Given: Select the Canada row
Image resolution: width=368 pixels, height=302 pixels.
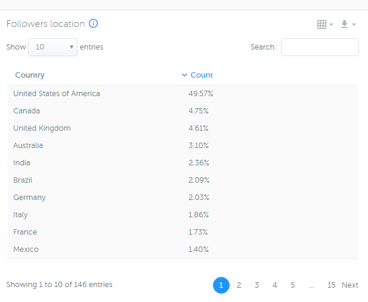Looking at the screenshot, I should (x=183, y=111).
